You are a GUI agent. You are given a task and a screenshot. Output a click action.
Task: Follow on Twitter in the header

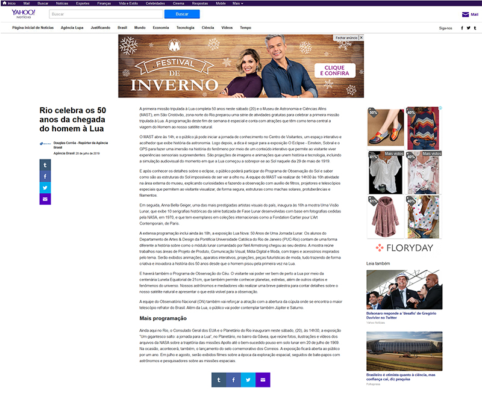[x=469, y=28]
